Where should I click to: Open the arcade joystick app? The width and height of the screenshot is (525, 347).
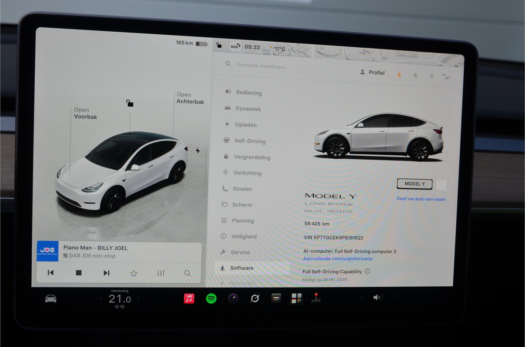point(316,298)
